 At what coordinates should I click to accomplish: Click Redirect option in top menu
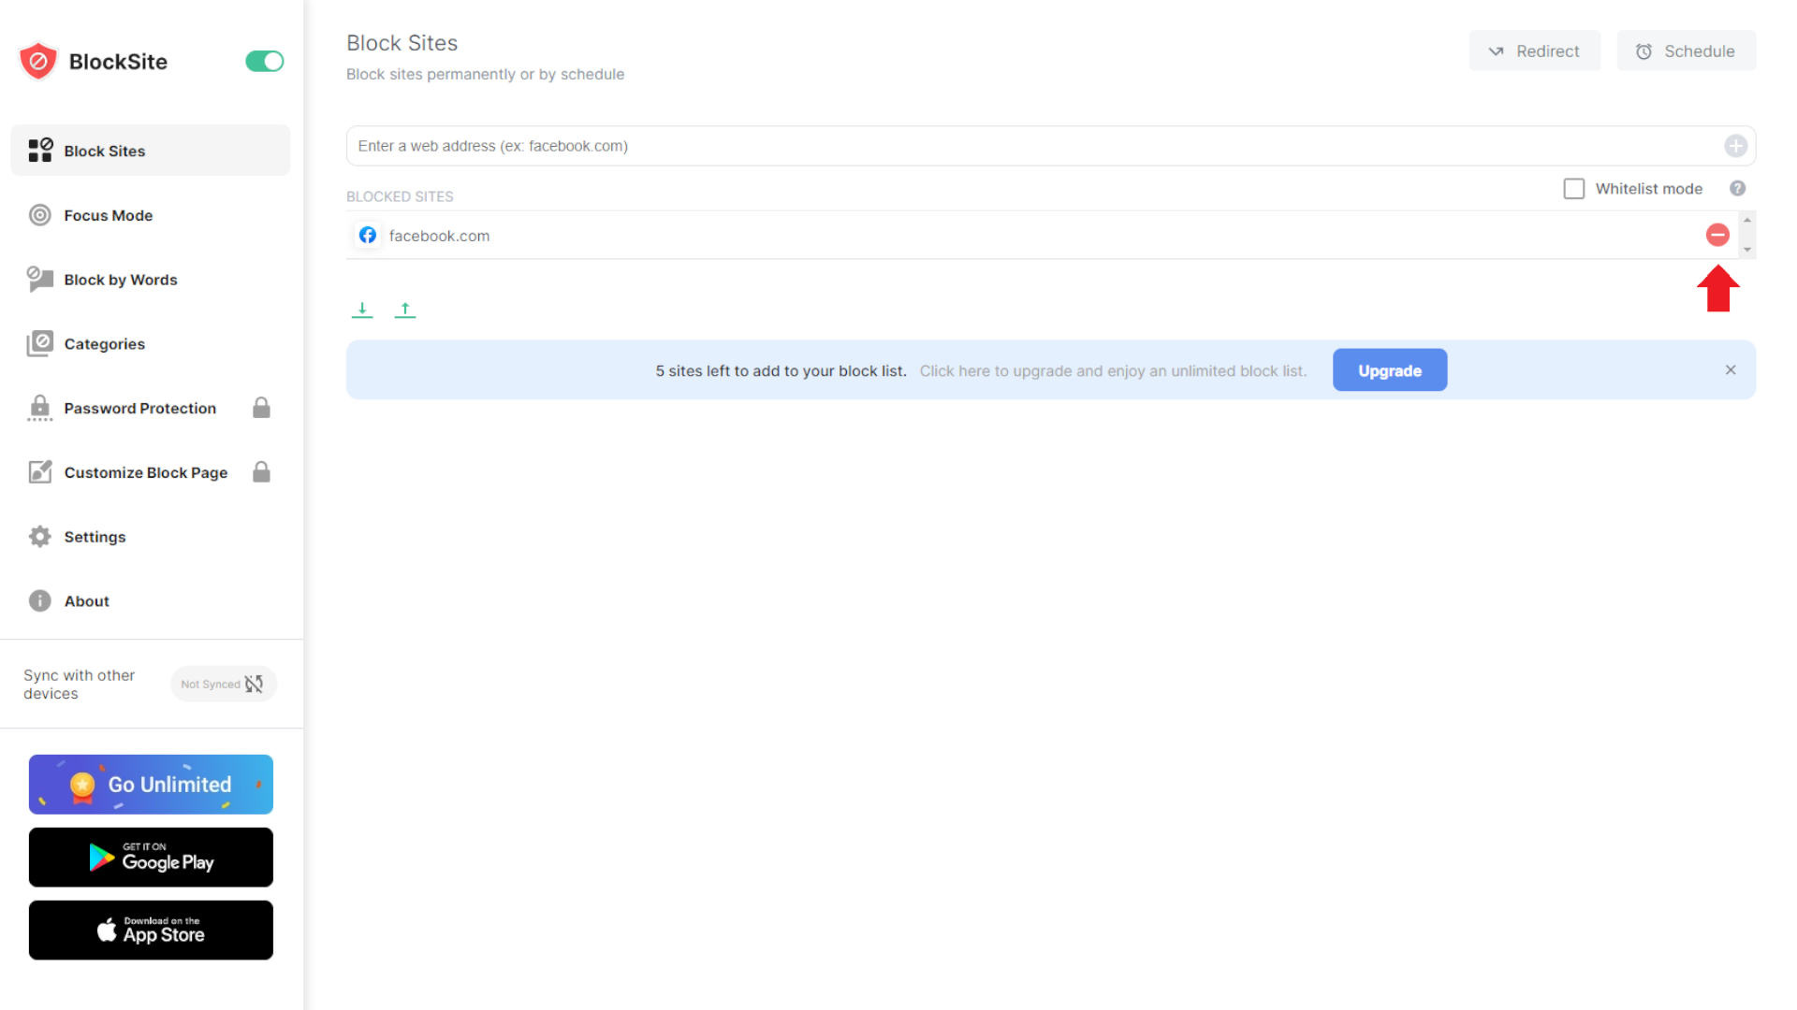pos(1534,50)
